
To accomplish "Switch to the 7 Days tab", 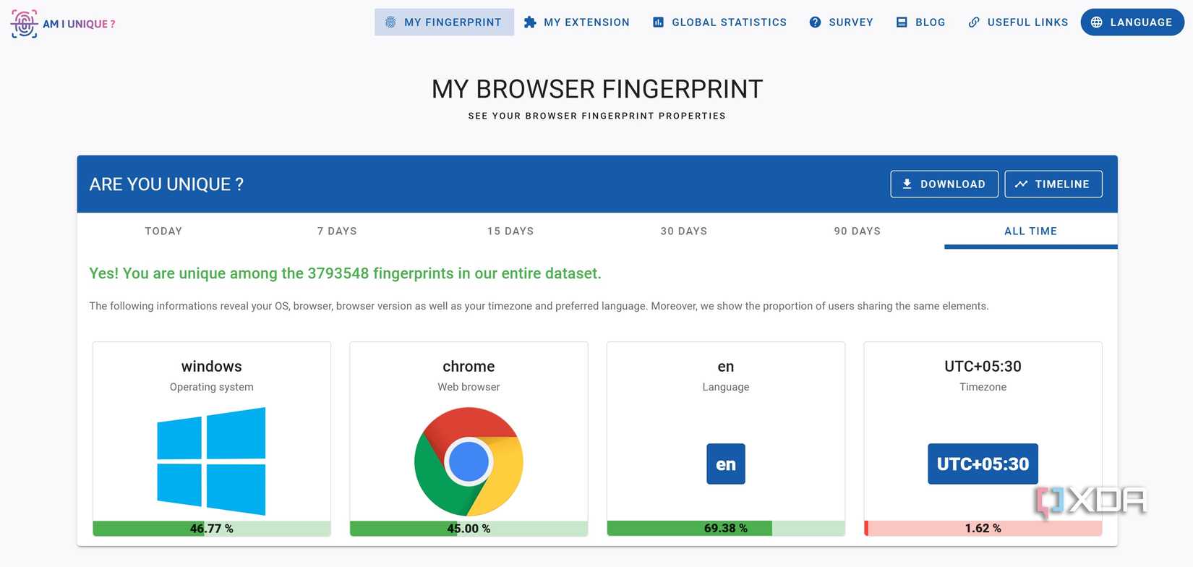I will coord(337,231).
